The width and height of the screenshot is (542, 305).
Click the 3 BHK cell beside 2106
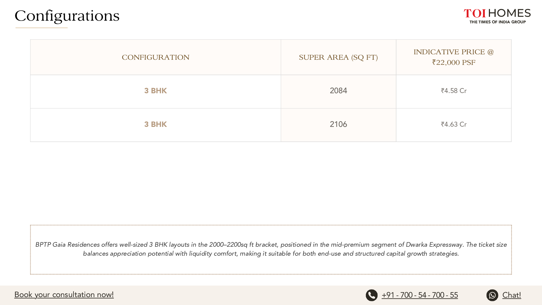tap(156, 124)
